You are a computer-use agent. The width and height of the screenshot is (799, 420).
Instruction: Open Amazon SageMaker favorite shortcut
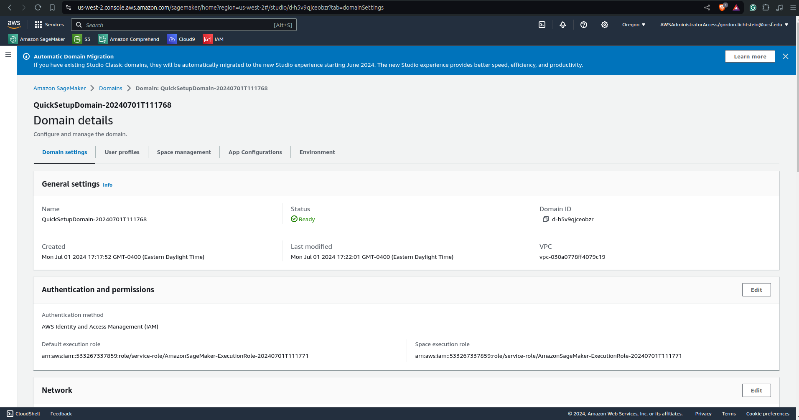click(37, 39)
